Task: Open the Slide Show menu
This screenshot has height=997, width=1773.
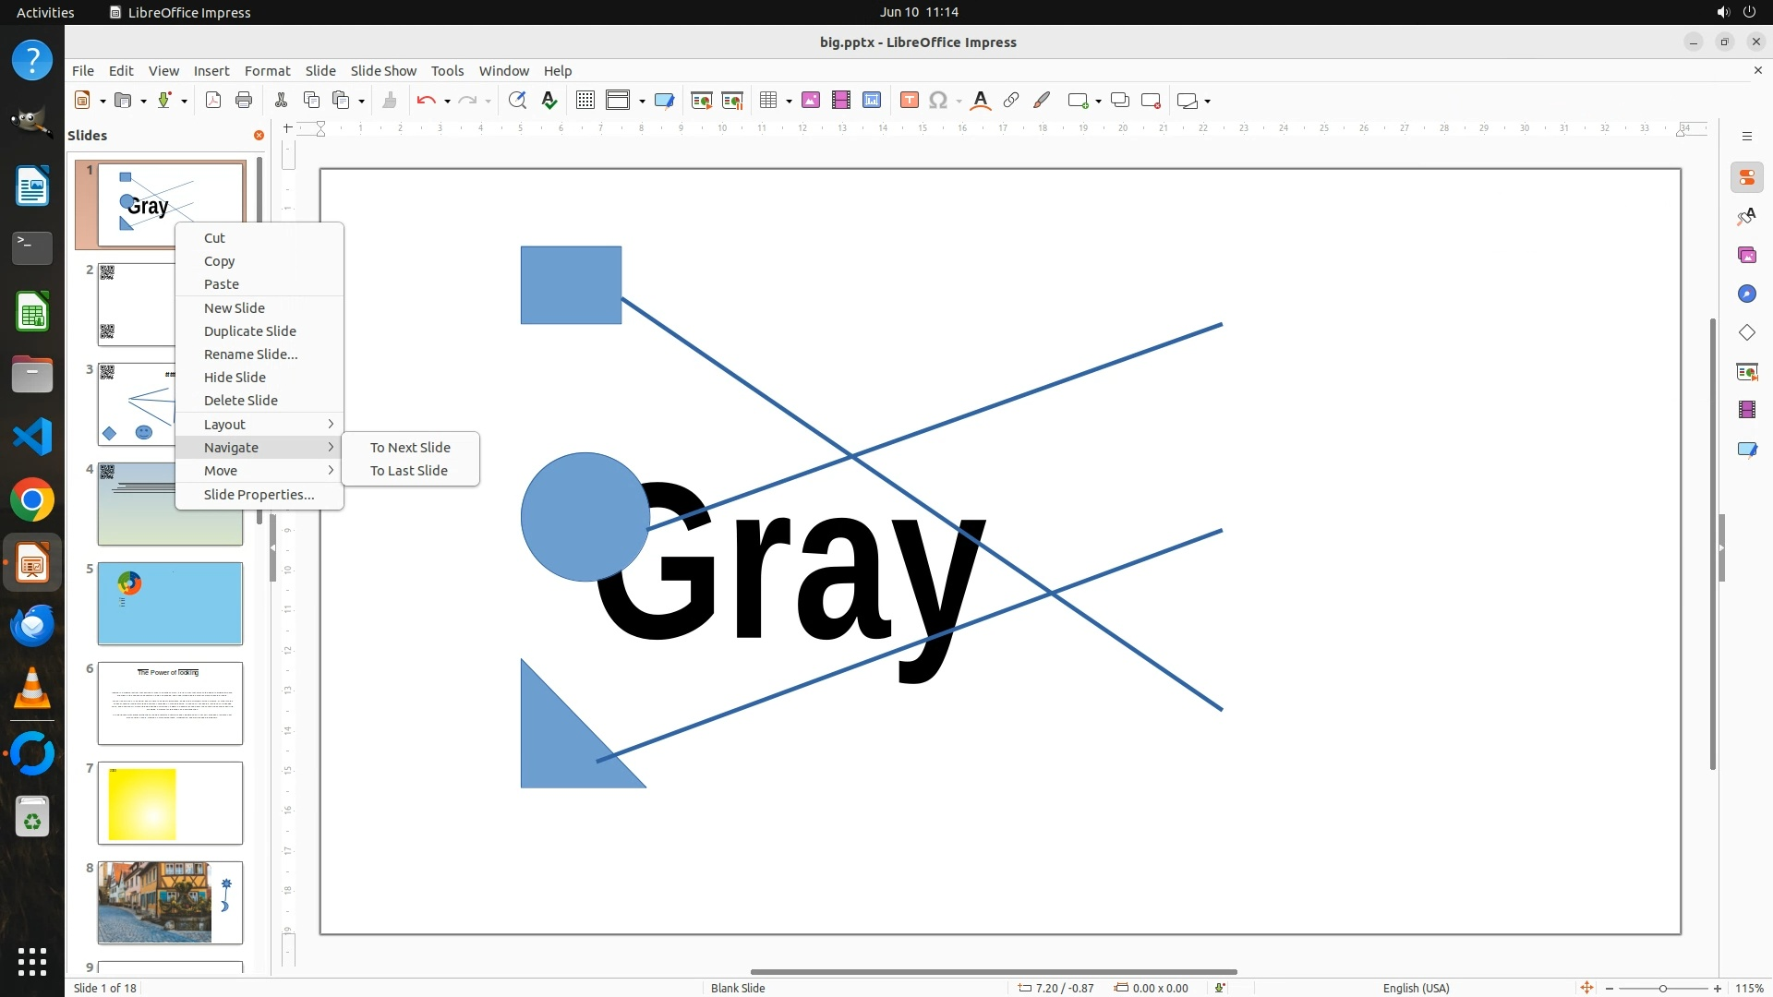Action: tap(383, 70)
